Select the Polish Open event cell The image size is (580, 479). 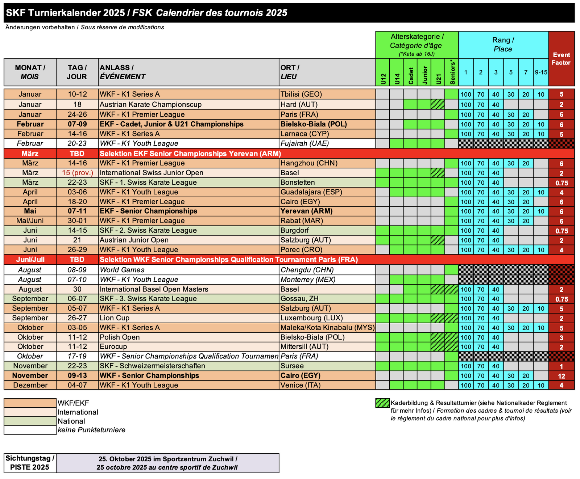tap(188, 337)
